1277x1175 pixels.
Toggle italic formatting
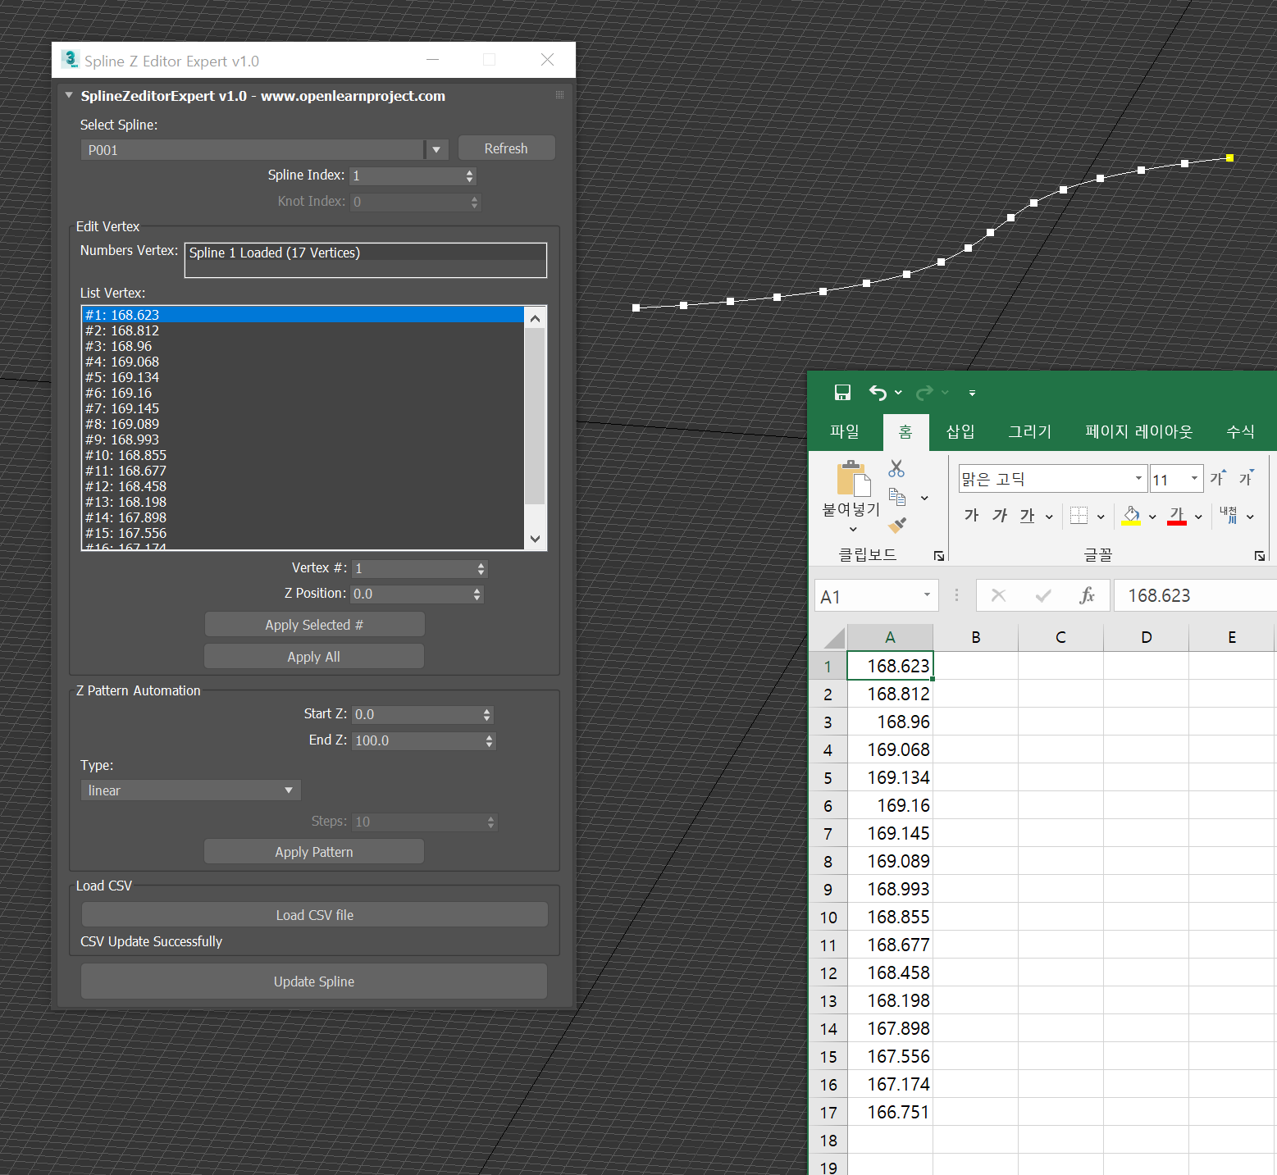click(x=999, y=516)
